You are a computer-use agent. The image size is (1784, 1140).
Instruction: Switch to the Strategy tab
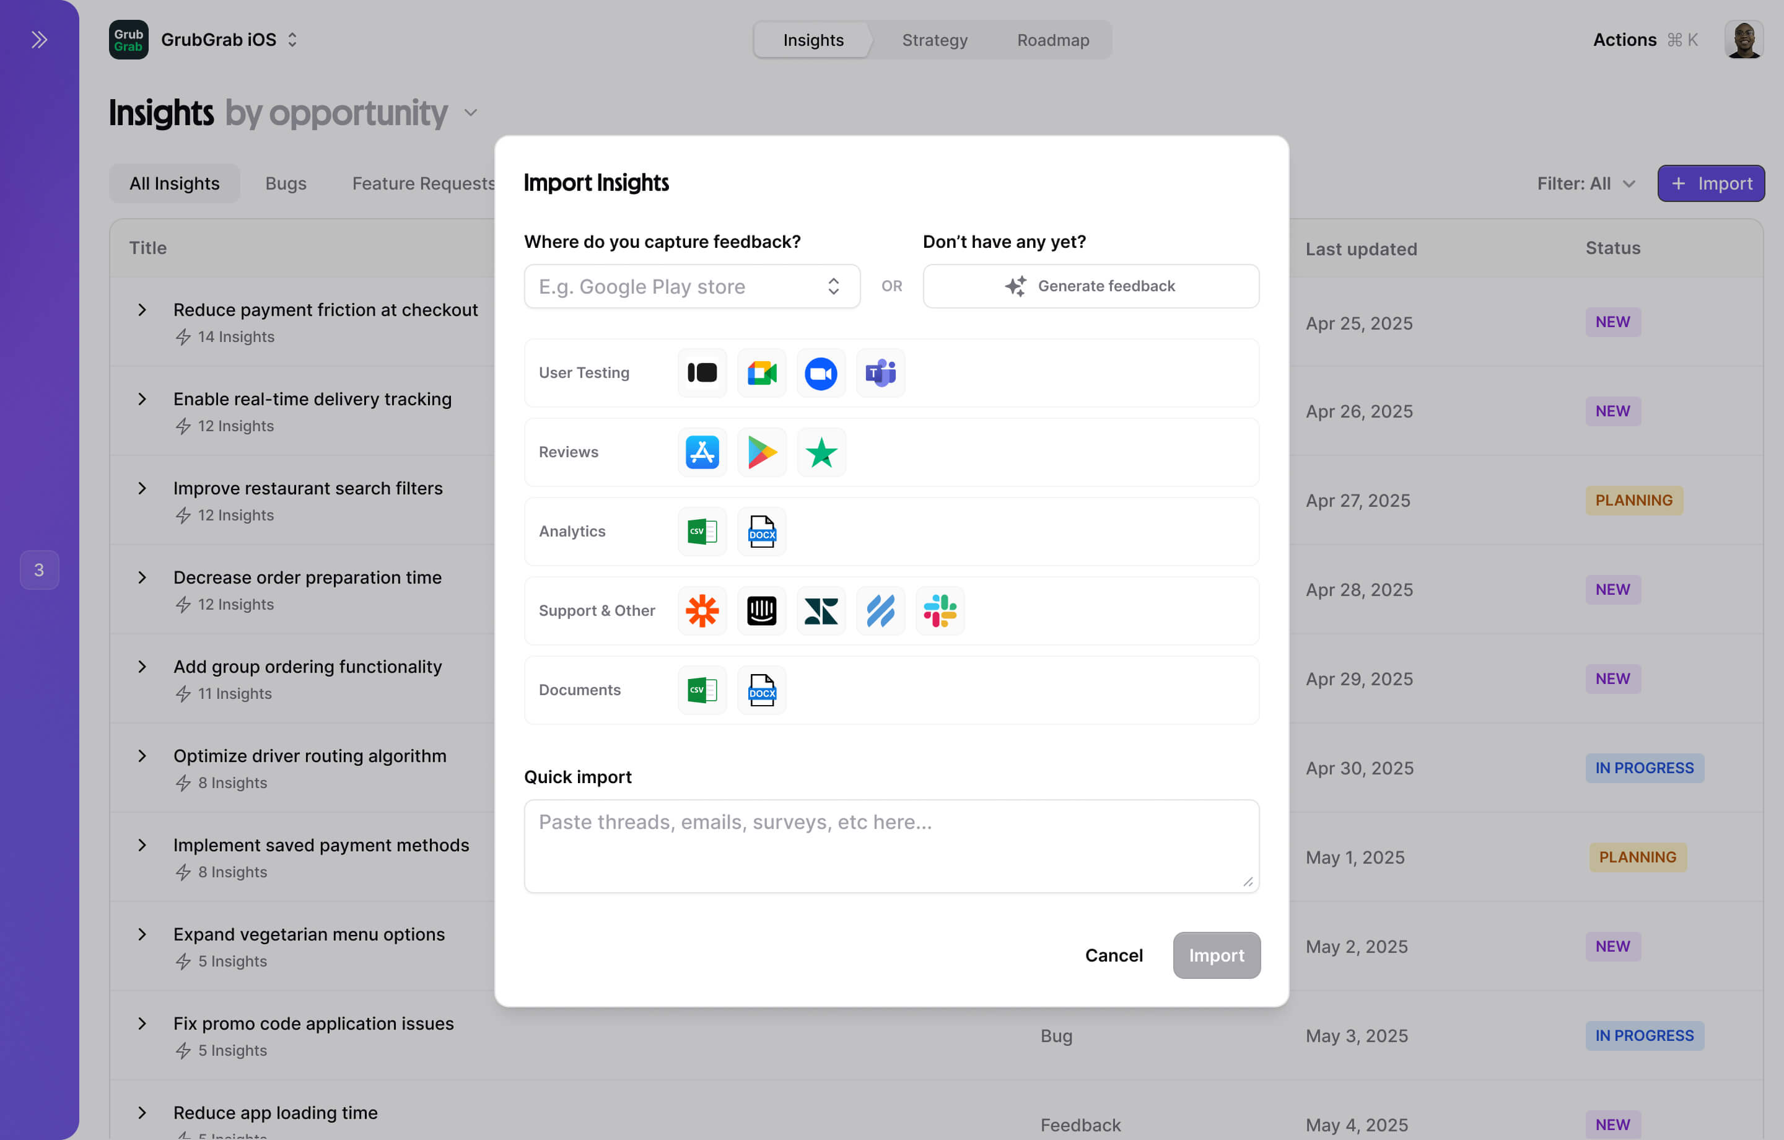(934, 40)
